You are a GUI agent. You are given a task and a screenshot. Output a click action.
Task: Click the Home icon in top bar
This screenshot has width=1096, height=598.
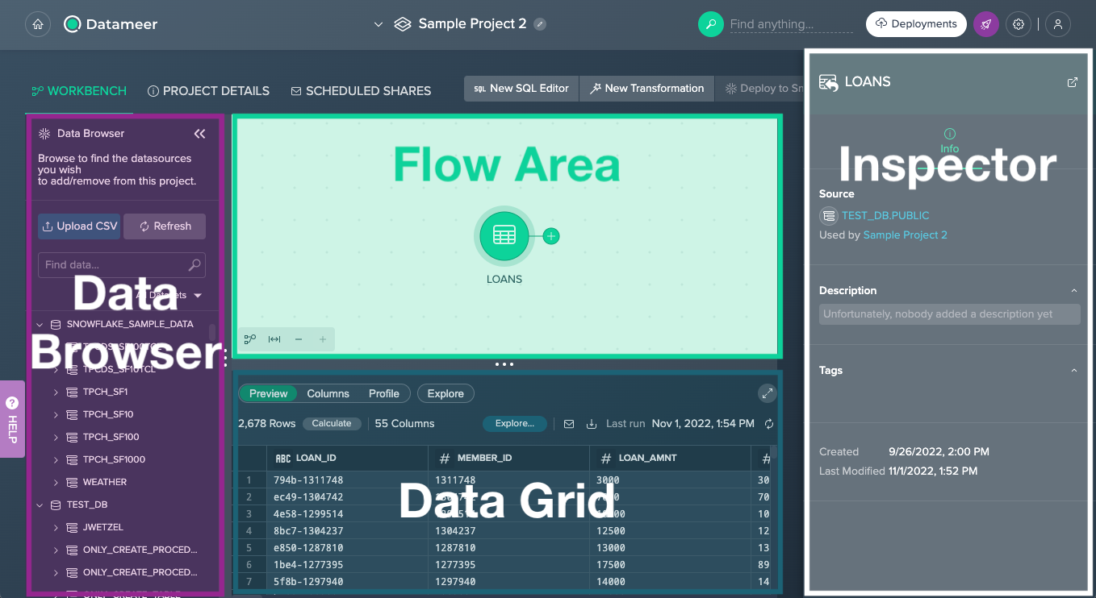[37, 24]
